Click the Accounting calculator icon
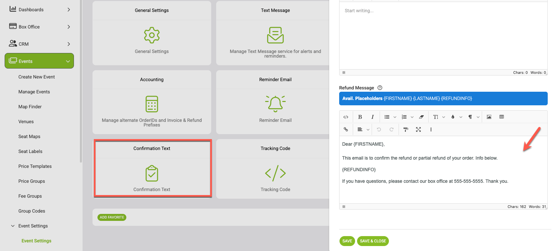Viewport: 557px width, 251px height. (x=152, y=104)
